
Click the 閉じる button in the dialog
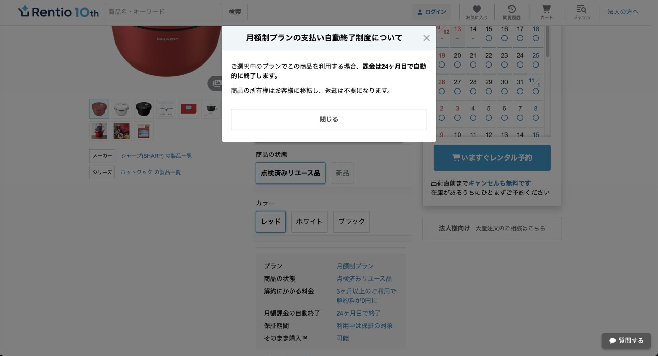(x=329, y=119)
